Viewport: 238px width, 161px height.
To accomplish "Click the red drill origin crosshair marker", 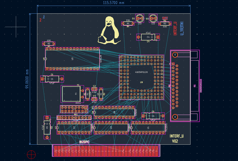I will pos(31,155).
